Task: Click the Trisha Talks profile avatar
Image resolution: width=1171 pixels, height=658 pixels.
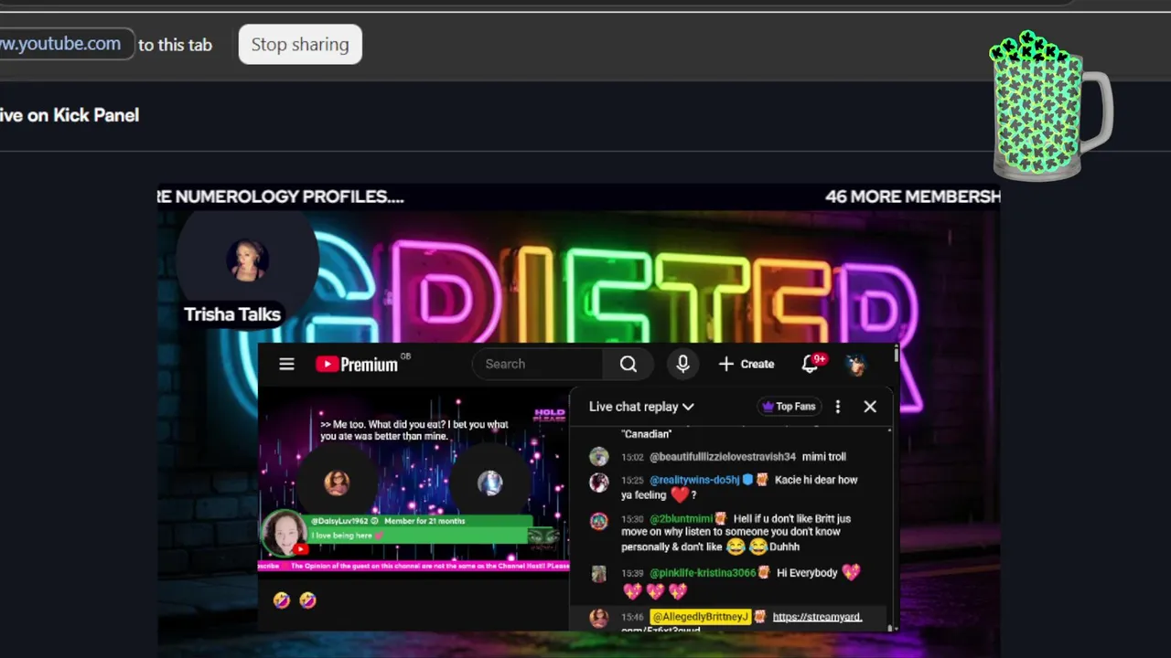Action: coord(247,260)
